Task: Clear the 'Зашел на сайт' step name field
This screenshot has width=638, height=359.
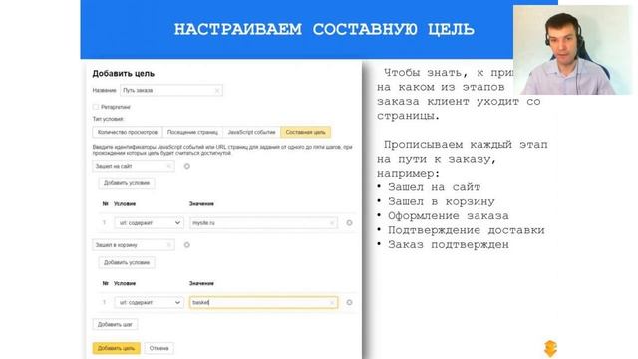Action: click(169, 166)
